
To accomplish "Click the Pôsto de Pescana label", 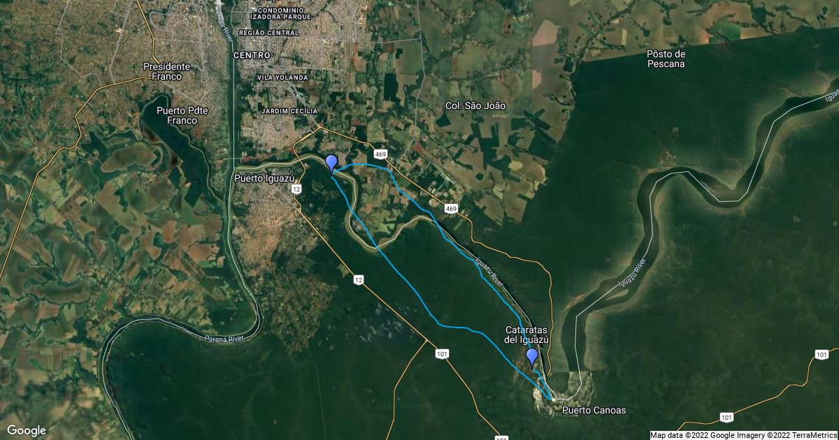I will 666,59.
